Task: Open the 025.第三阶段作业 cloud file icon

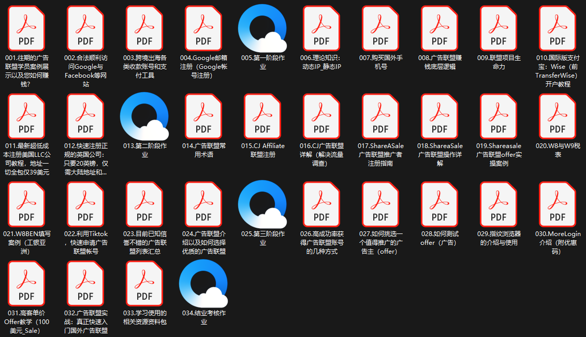Action: point(262,205)
